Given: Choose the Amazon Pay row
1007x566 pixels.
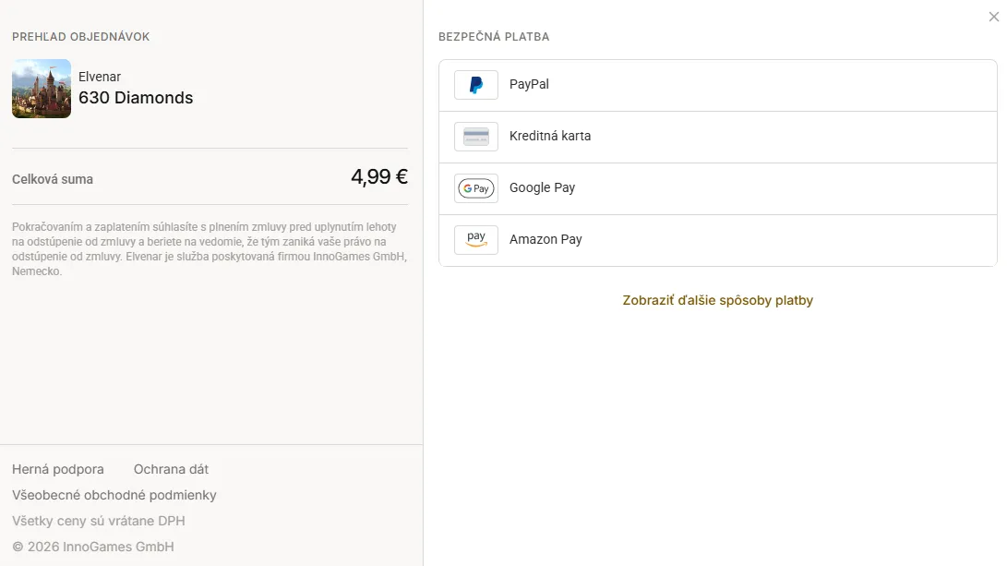Looking at the screenshot, I should [x=717, y=240].
